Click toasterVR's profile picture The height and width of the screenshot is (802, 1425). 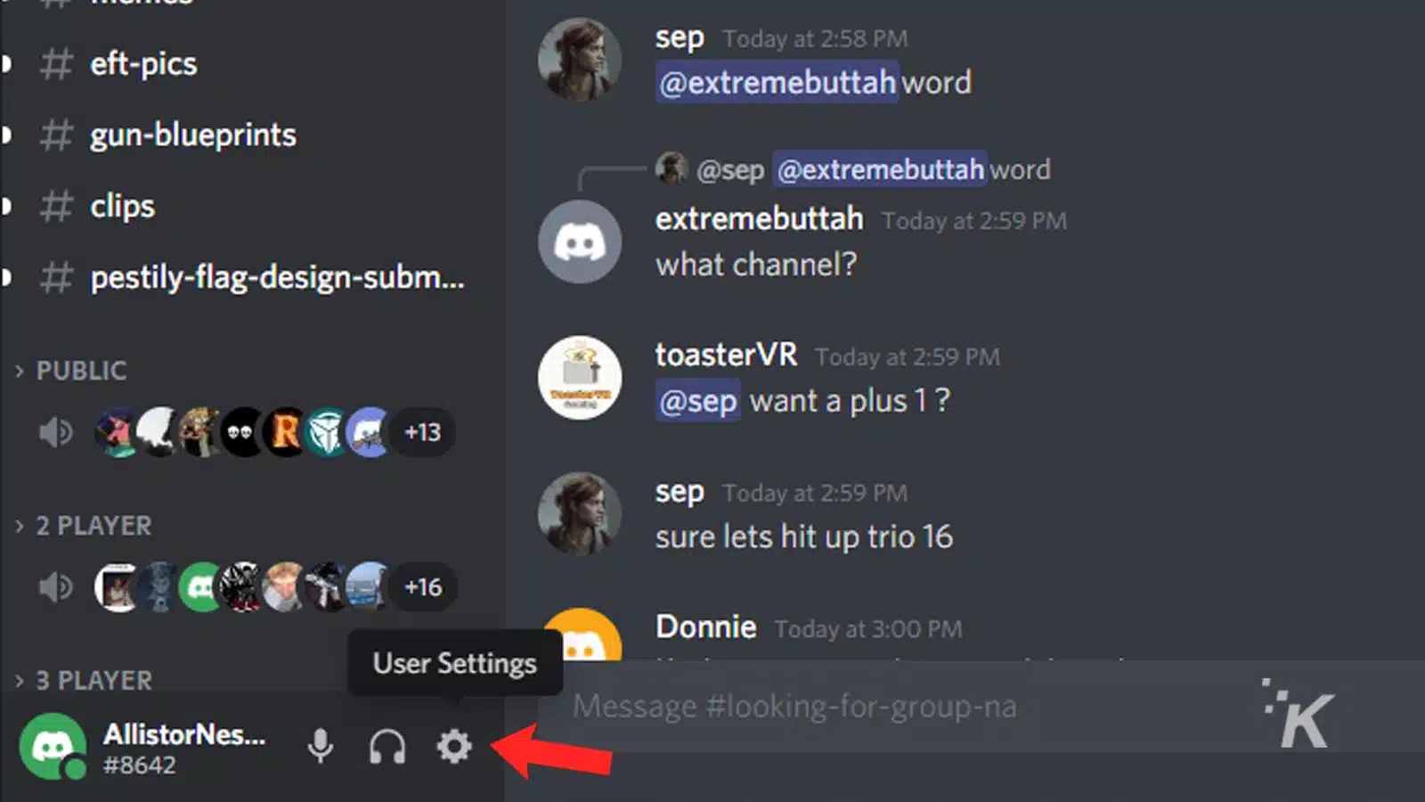tap(579, 377)
